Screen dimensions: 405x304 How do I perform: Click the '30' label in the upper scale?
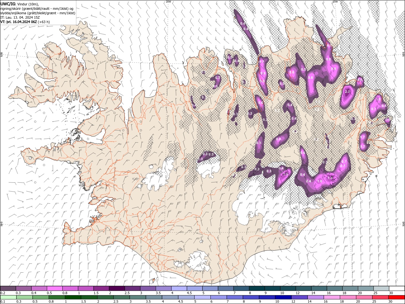pos(391,293)
